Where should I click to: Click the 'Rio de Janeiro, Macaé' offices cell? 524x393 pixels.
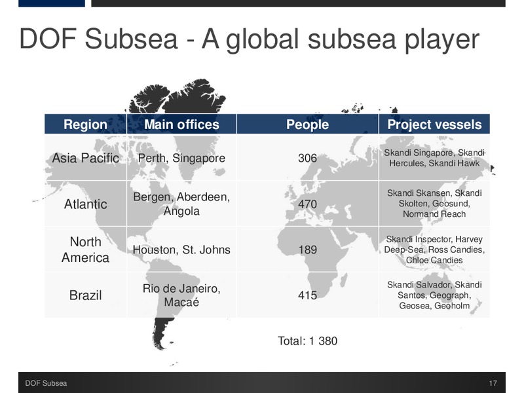181,295
